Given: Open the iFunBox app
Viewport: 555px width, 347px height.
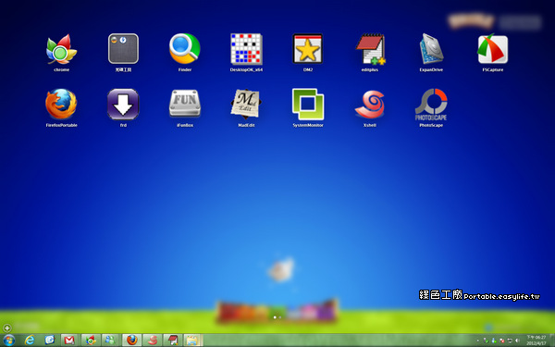Looking at the screenshot, I should pos(185,104).
